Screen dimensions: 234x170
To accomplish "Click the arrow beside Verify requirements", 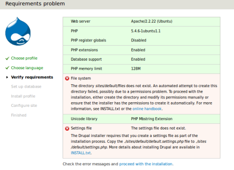I will [x=7, y=77].
